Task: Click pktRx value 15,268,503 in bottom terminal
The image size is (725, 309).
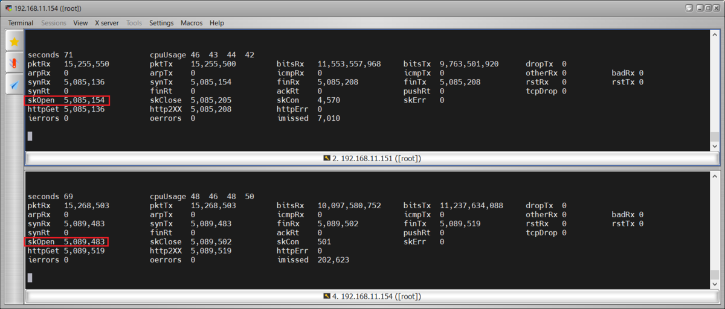Action: click(x=86, y=206)
